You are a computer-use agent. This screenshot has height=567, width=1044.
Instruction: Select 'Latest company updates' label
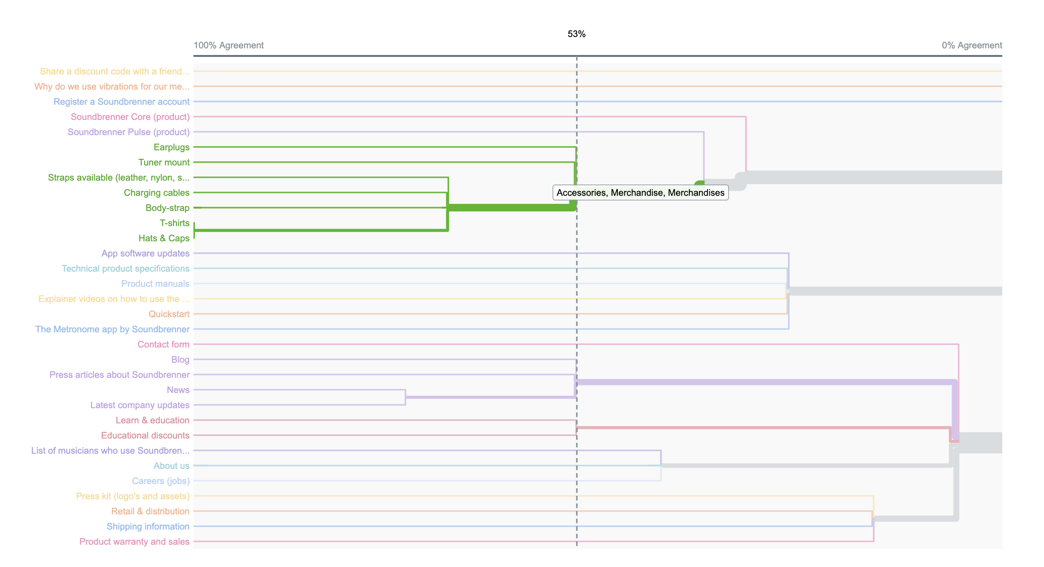point(140,405)
